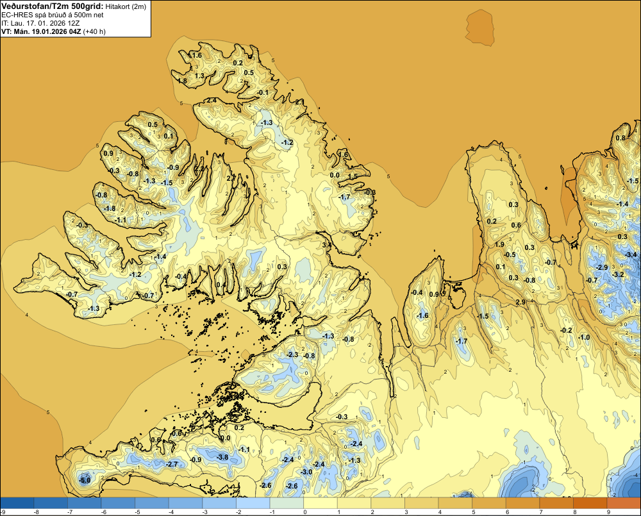Click the legend color between -1 and 0
Viewport: 641px width, 516px height.
[x=287, y=503]
